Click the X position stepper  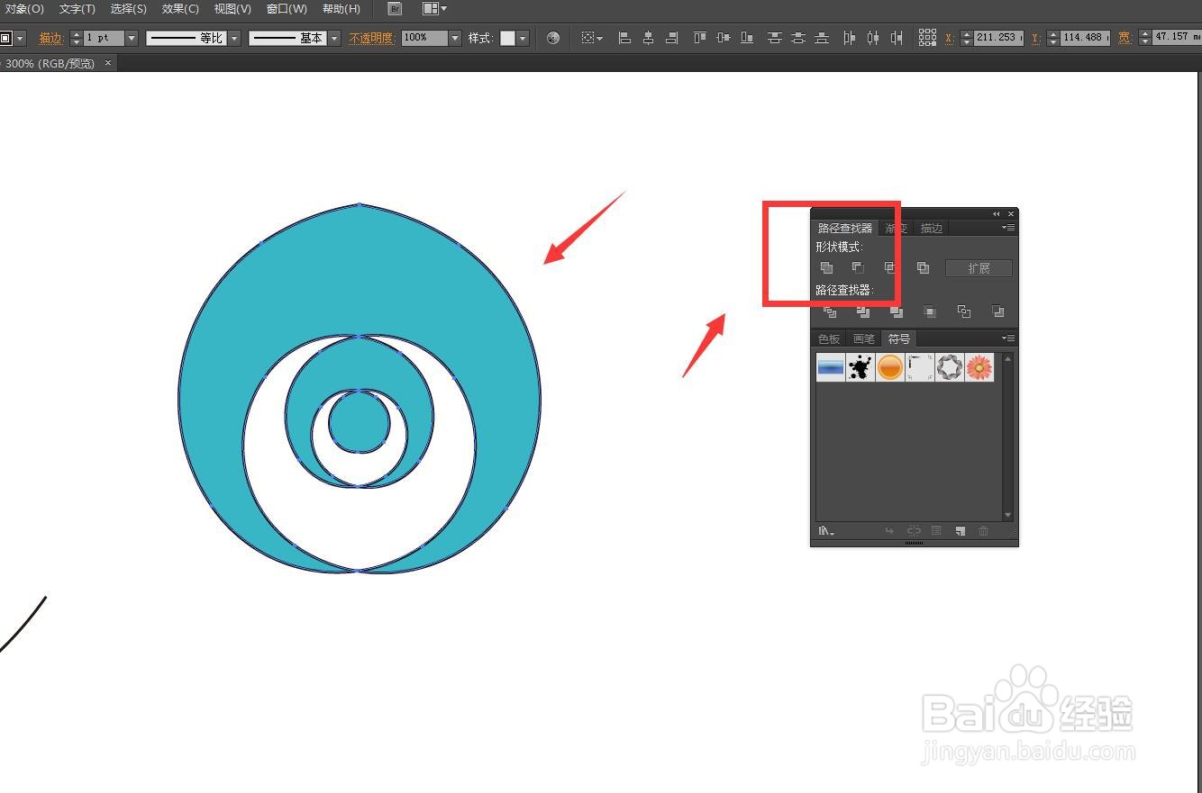click(966, 38)
